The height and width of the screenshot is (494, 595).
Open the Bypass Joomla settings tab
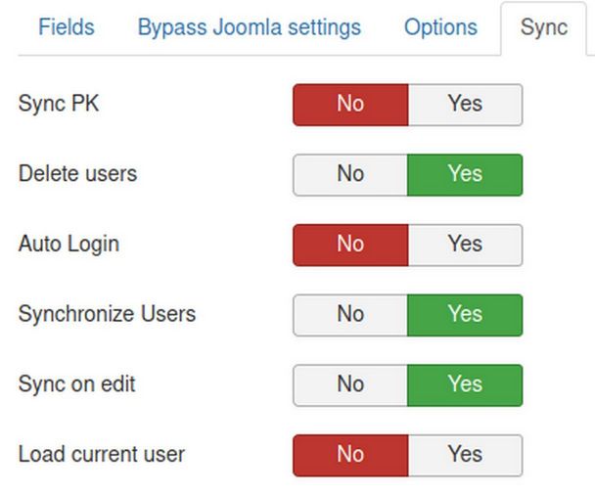click(x=249, y=26)
